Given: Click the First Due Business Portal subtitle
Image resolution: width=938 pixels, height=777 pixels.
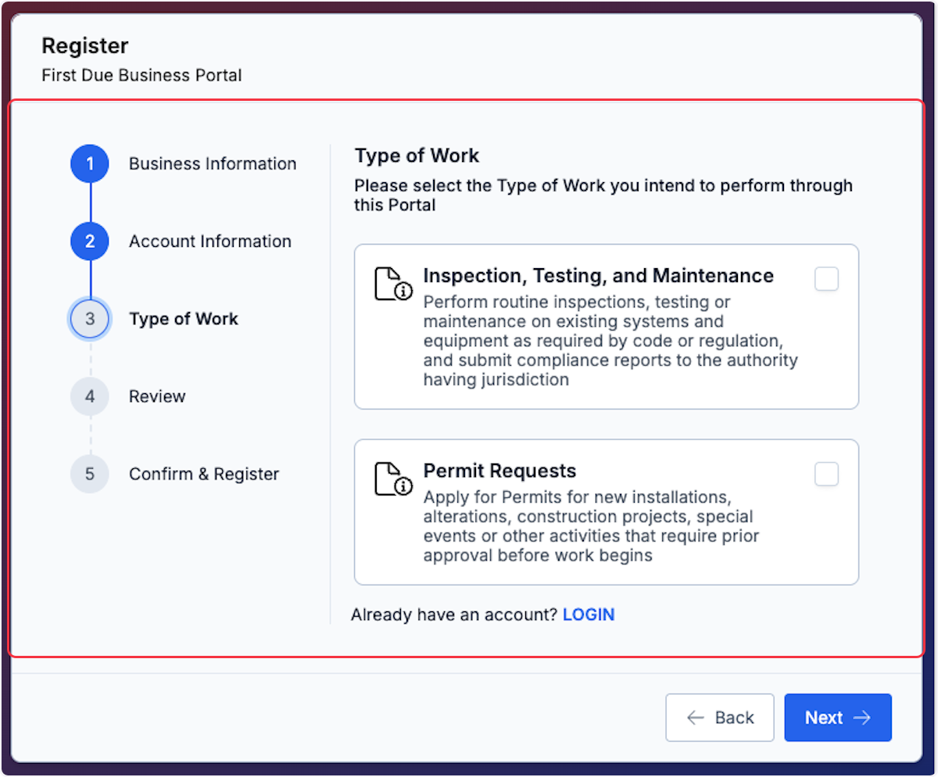Looking at the screenshot, I should pos(141,76).
